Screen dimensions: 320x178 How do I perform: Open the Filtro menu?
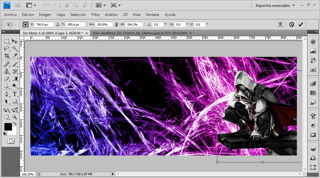click(x=95, y=15)
